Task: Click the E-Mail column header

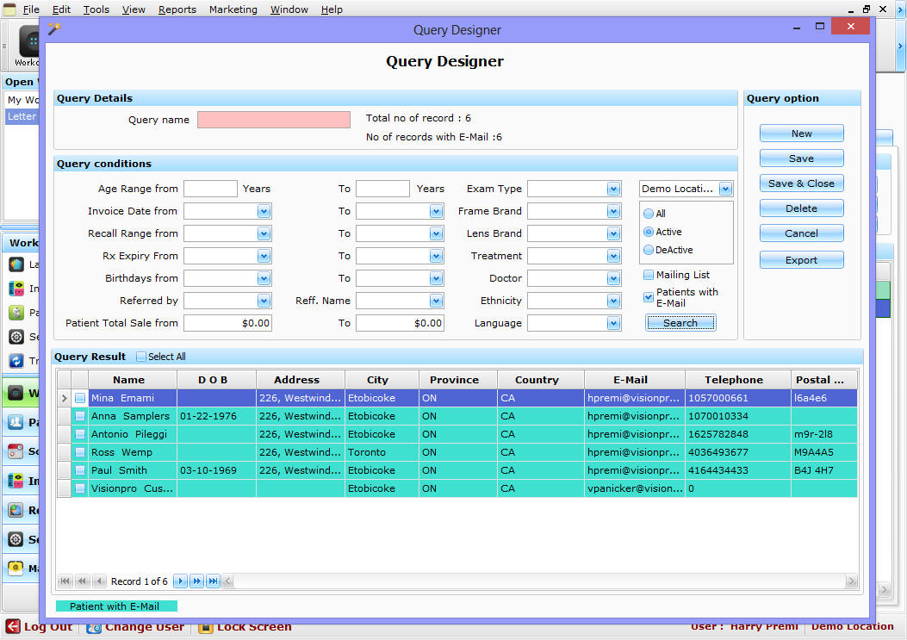Action: coord(635,380)
